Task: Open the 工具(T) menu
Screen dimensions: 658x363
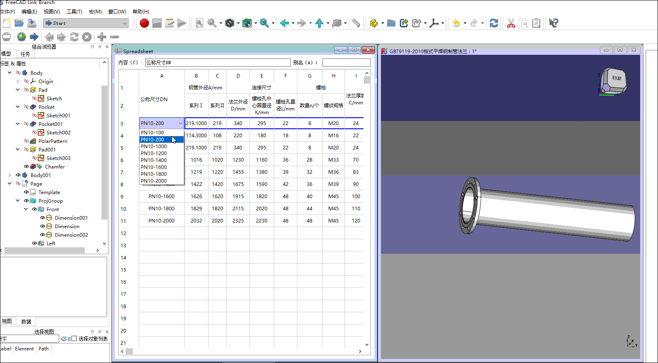Action: pyautogui.click(x=74, y=12)
